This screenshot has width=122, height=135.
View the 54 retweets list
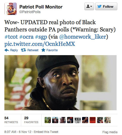(11, 120)
